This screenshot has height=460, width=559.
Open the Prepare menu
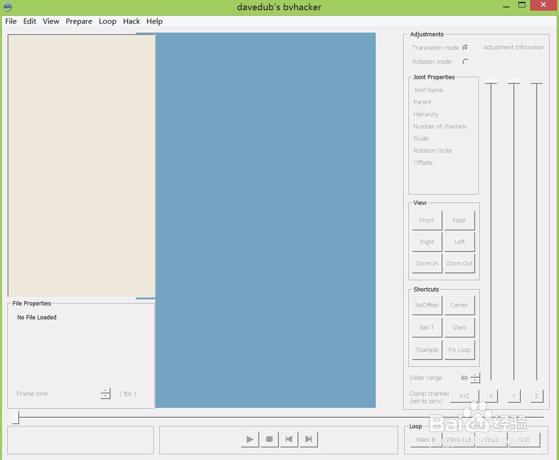[79, 21]
